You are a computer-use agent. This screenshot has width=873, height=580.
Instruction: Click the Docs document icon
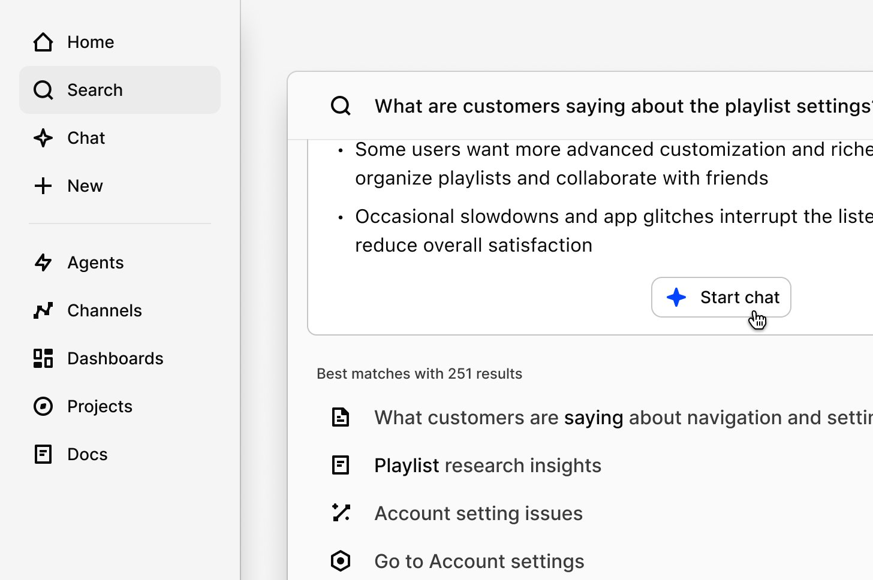tap(43, 454)
